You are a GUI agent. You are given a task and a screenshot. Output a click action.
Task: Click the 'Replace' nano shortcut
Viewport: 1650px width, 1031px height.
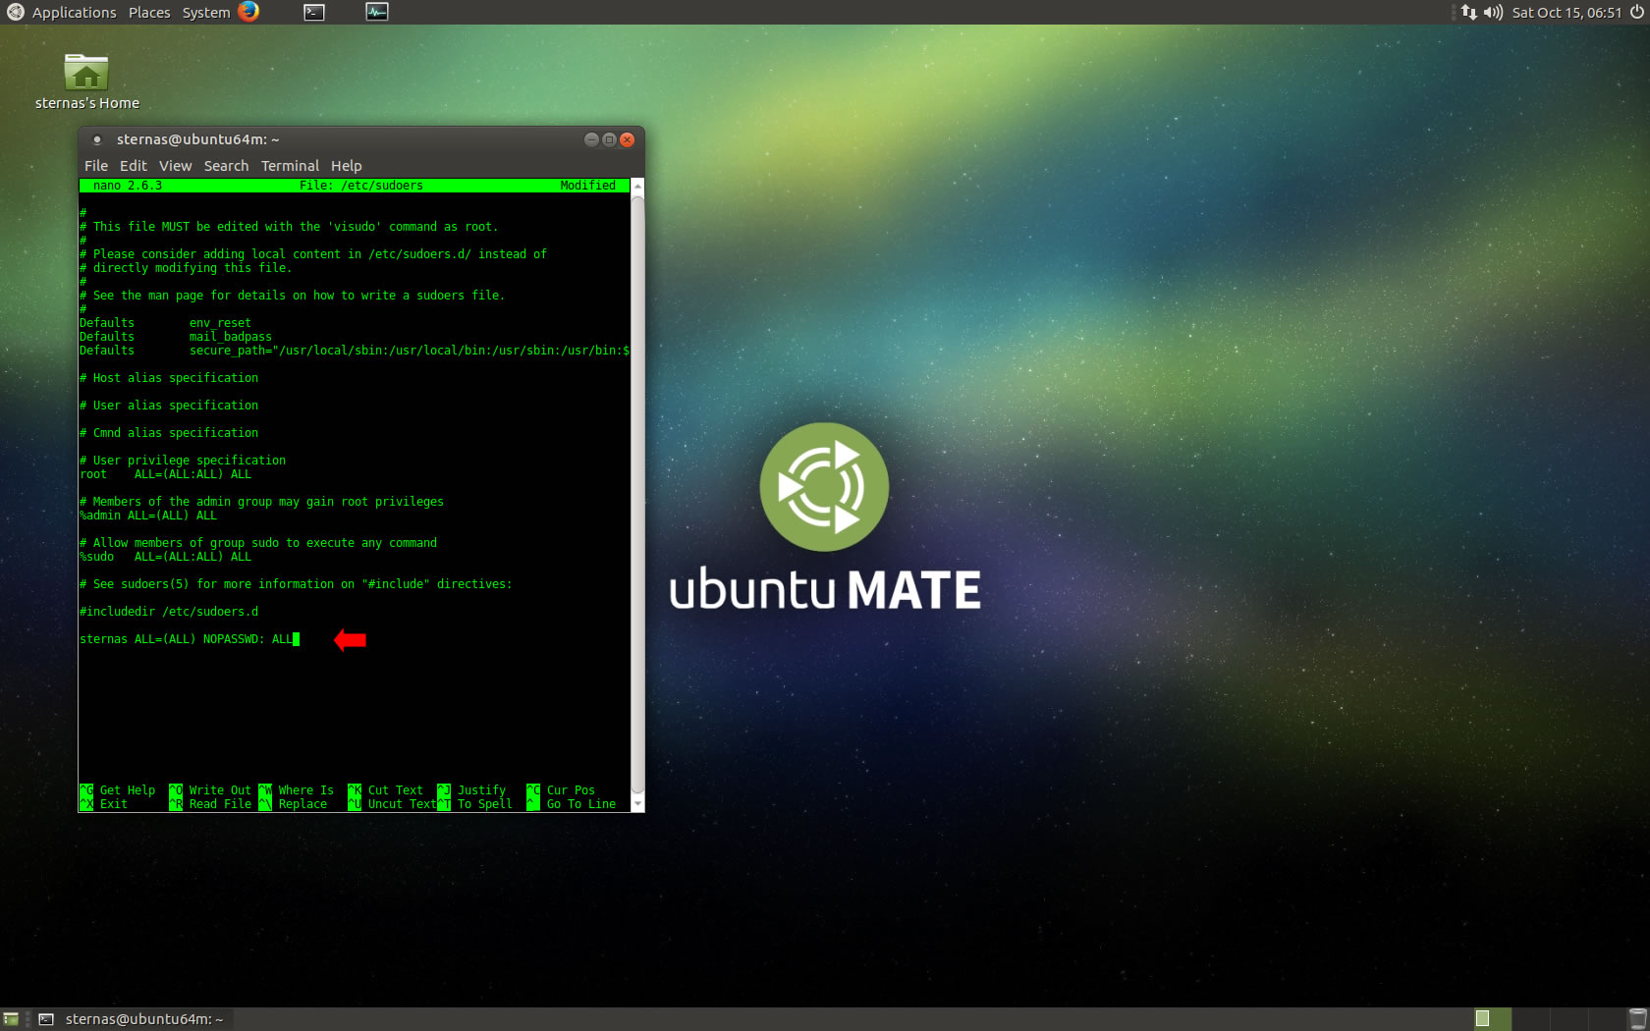tap(302, 804)
